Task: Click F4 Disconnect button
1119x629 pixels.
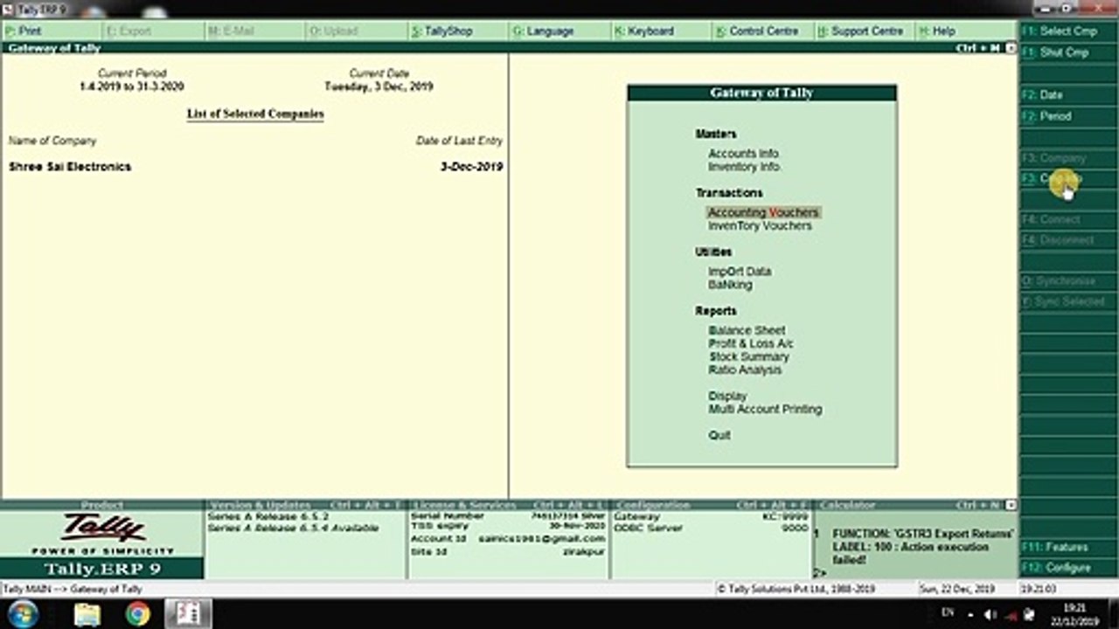Action: (1068, 240)
